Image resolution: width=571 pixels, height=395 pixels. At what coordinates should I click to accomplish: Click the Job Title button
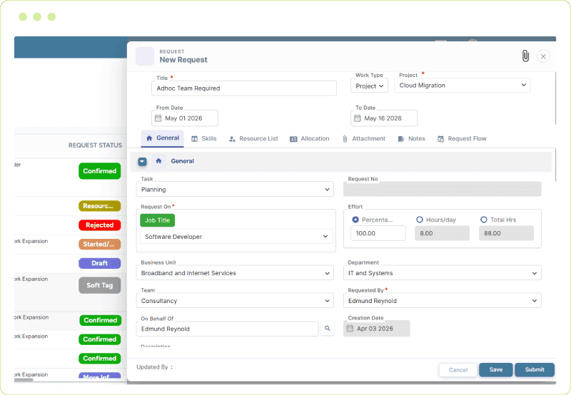(x=157, y=220)
